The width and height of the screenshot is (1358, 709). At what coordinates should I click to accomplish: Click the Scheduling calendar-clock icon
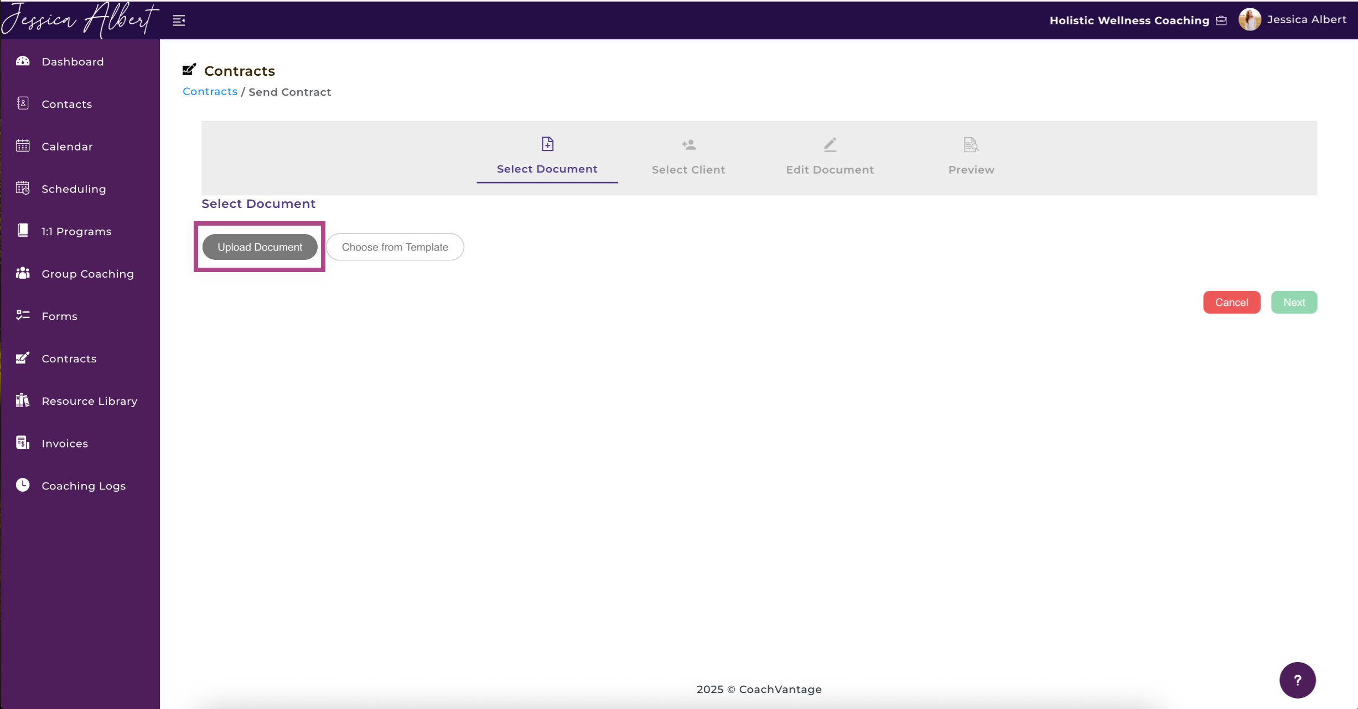23,188
